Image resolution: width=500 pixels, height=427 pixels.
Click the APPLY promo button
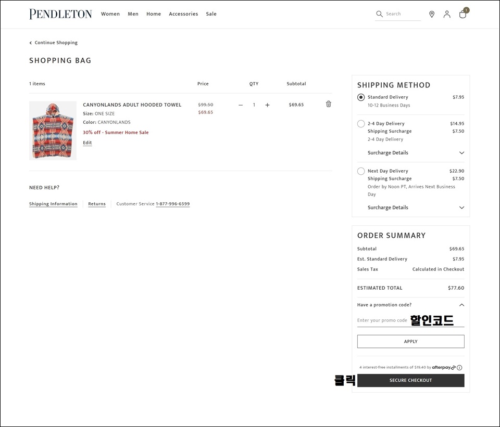coord(411,341)
